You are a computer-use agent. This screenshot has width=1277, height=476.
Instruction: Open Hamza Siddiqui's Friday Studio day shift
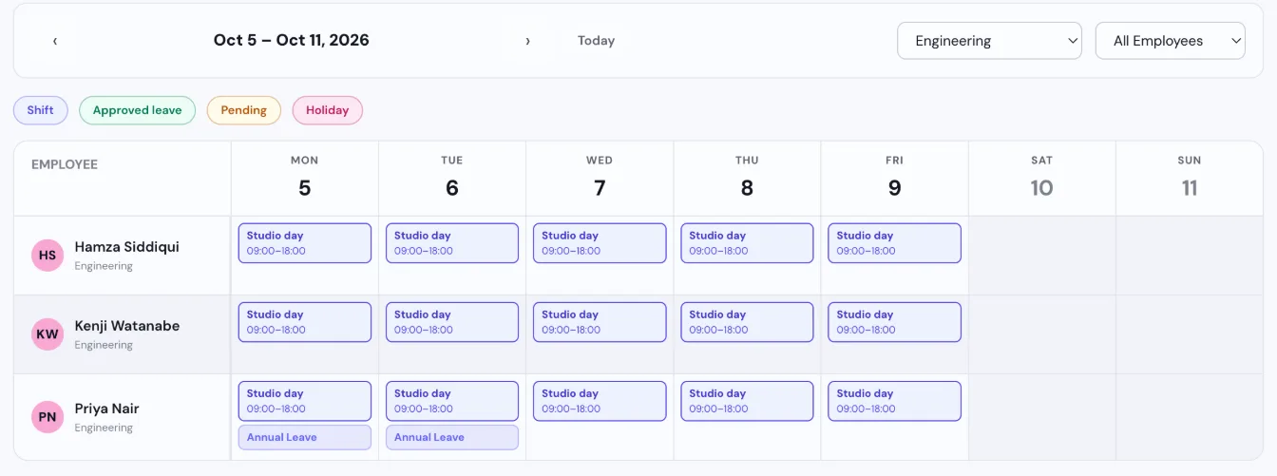click(x=894, y=243)
